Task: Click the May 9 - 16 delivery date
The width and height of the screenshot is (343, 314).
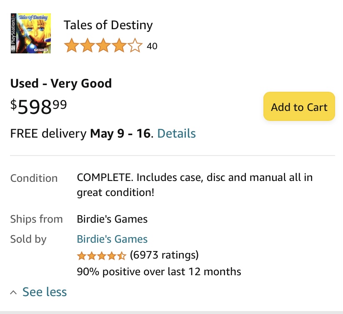Action: coord(120,133)
